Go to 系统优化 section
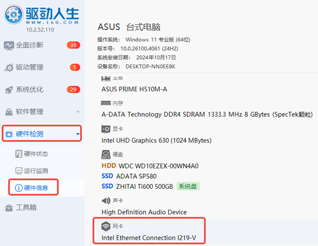The width and height of the screenshot is (318, 246). [42, 89]
